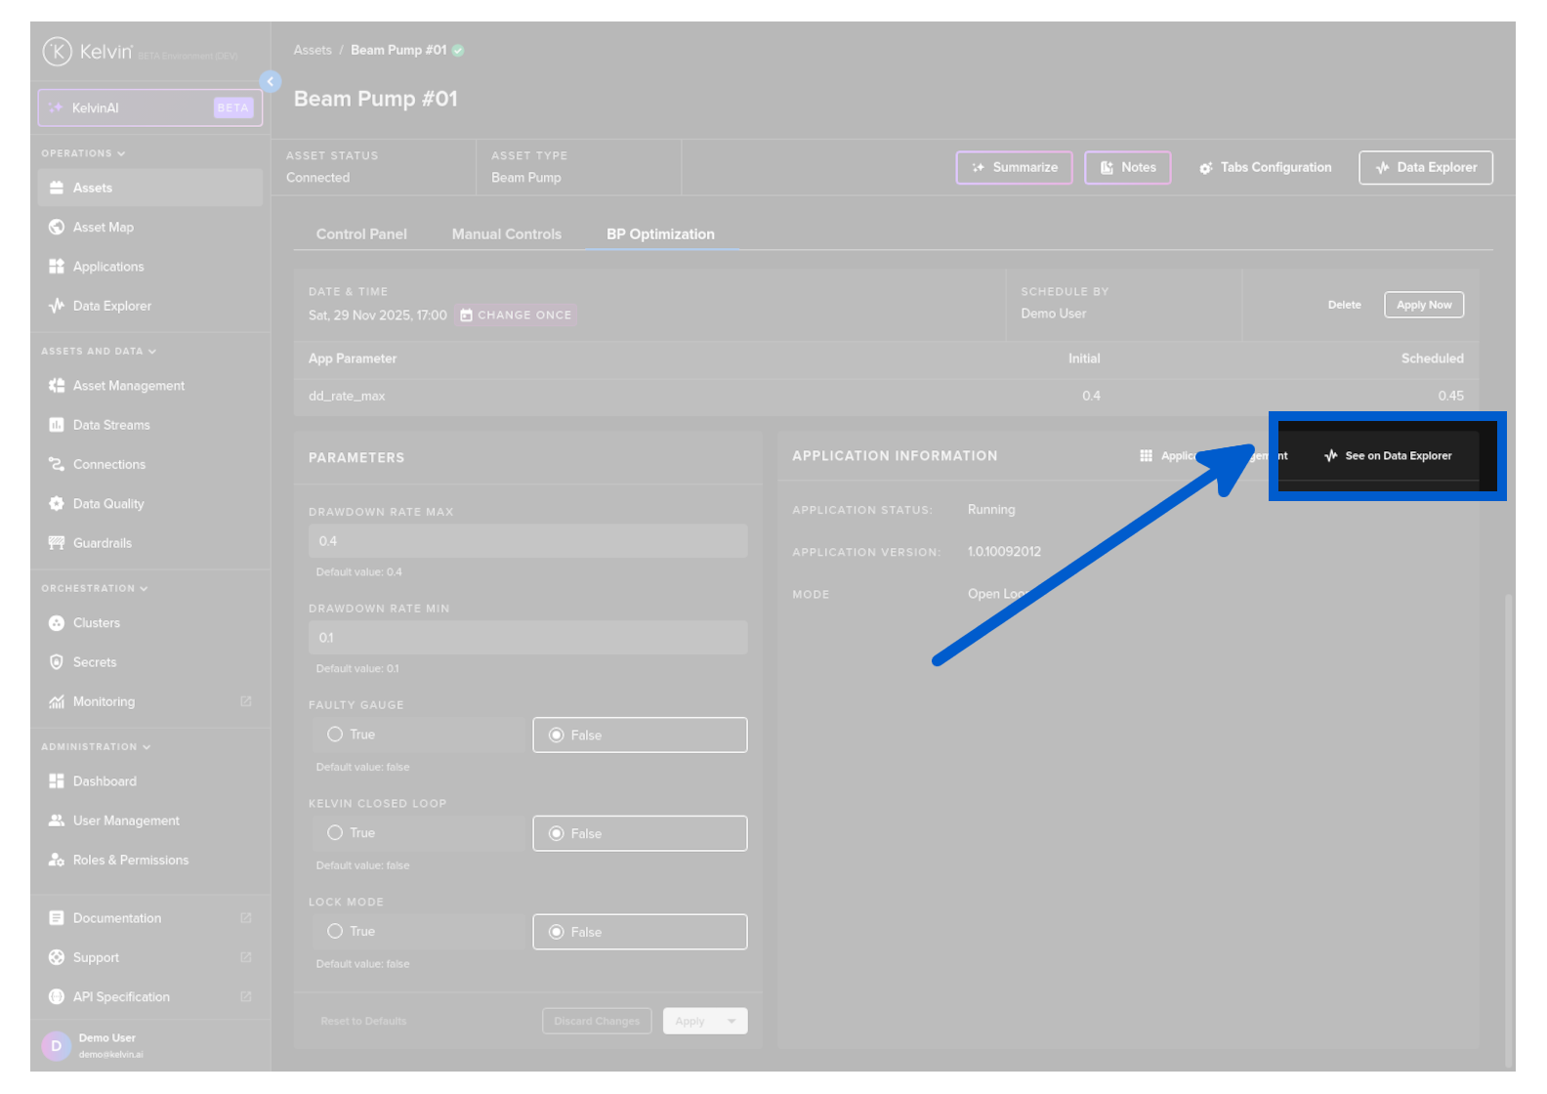Screen dimensions: 1547x1094
Task: Open Guardrails icon in sidebar
Action: pyautogui.click(x=57, y=543)
